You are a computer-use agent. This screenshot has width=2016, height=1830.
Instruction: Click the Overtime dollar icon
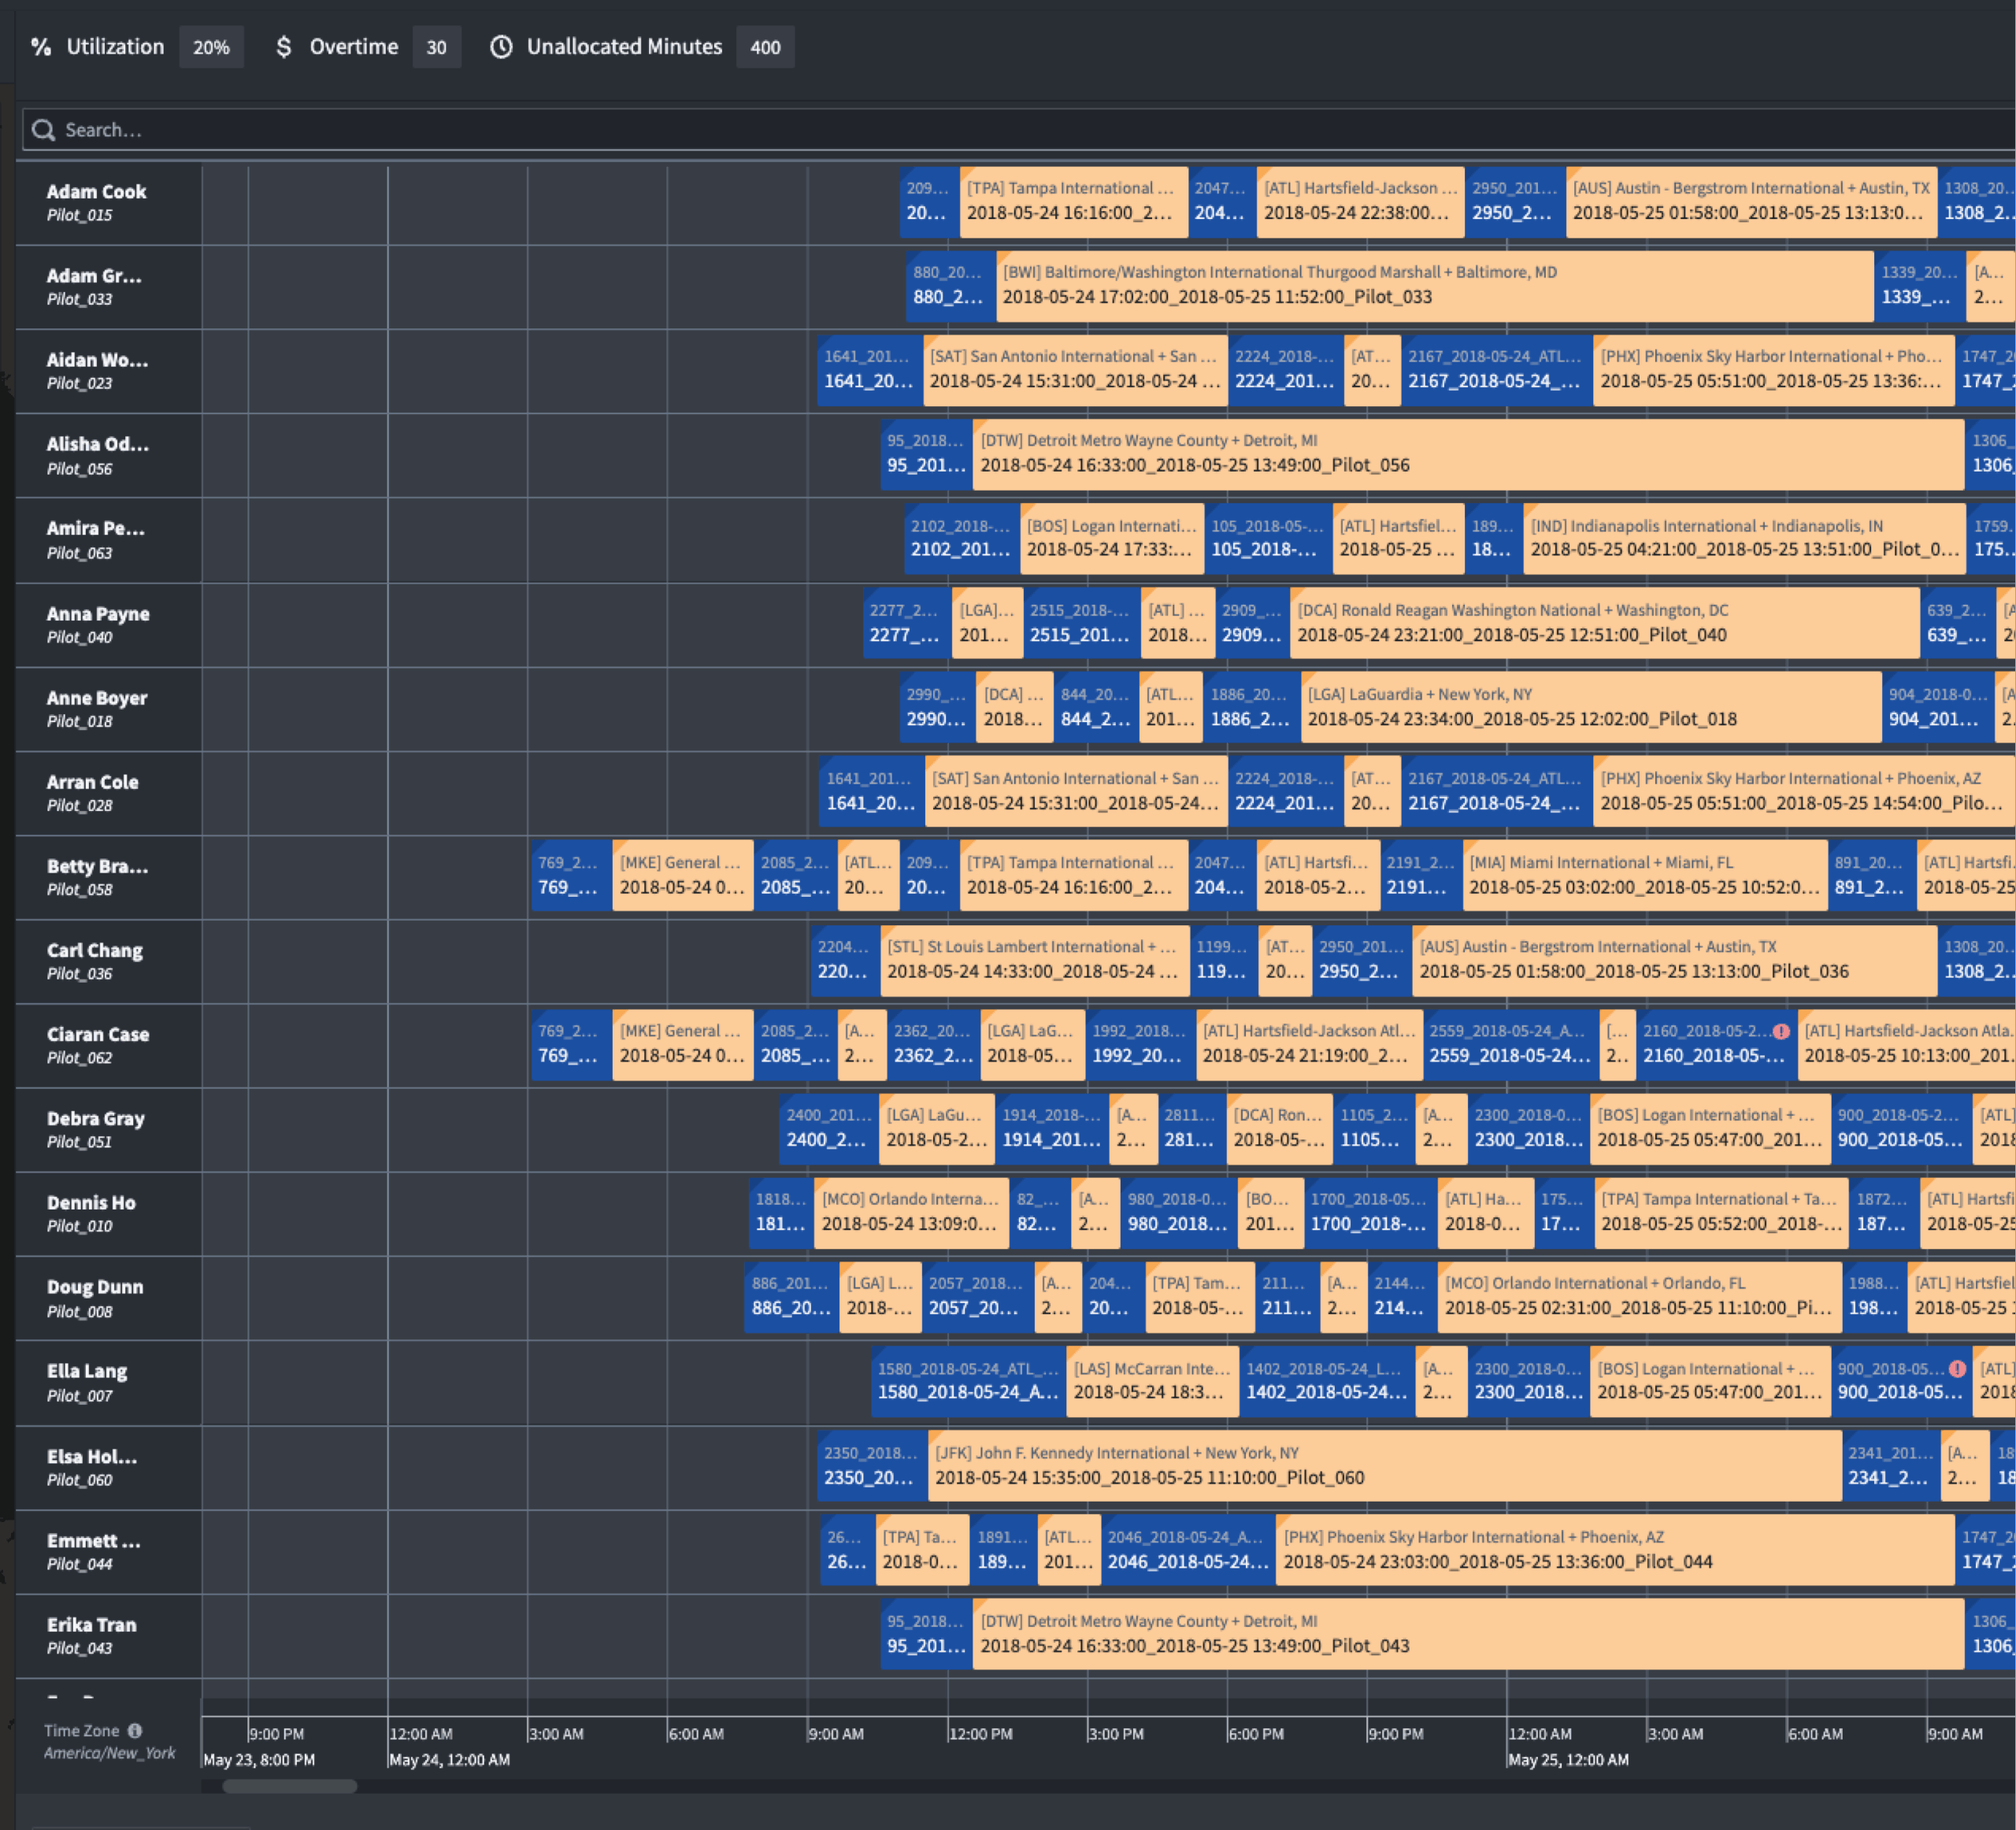click(x=284, y=46)
